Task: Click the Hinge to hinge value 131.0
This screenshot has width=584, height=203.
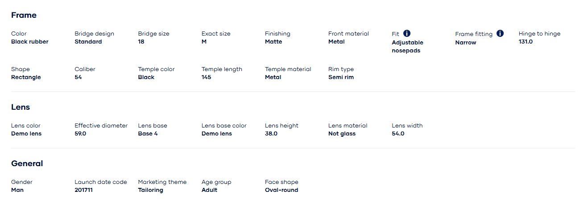Action: [526, 42]
